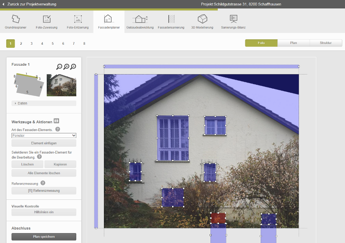Toggle Hilfslinien ein helper lines
This screenshot has height=243, width=345.
[x=44, y=212]
